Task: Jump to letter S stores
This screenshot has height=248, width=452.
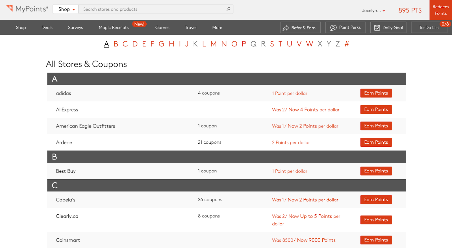Action: click(x=272, y=44)
